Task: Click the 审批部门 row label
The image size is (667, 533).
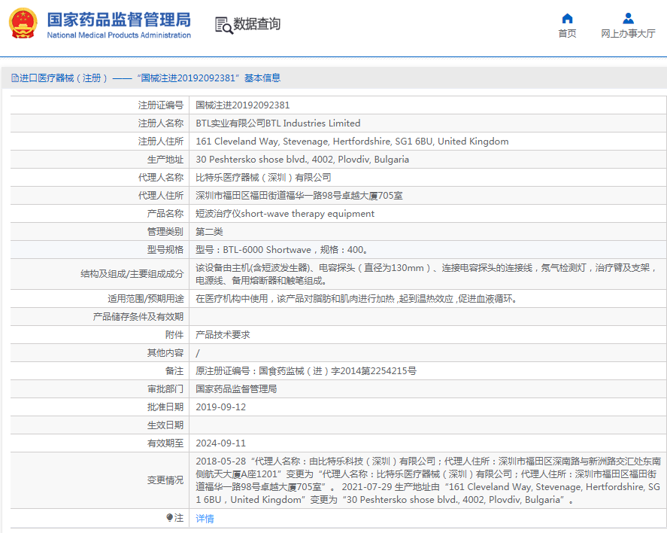Action: (165, 389)
